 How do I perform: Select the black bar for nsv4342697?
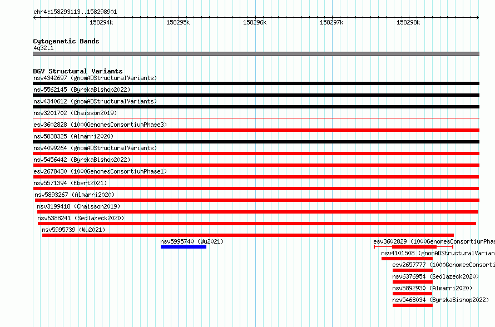[x=256, y=83]
